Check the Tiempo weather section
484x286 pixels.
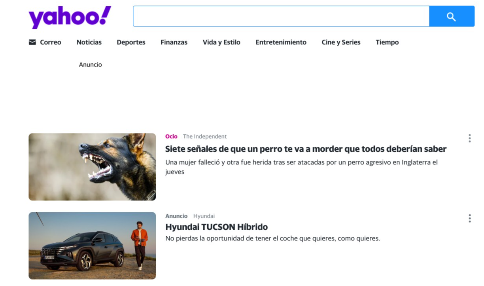pos(387,42)
